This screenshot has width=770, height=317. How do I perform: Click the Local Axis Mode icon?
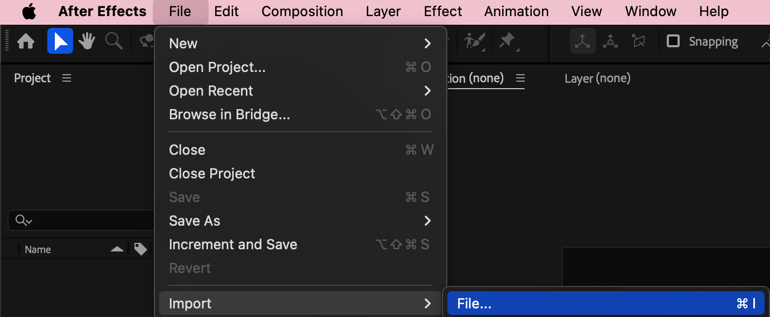[582, 41]
